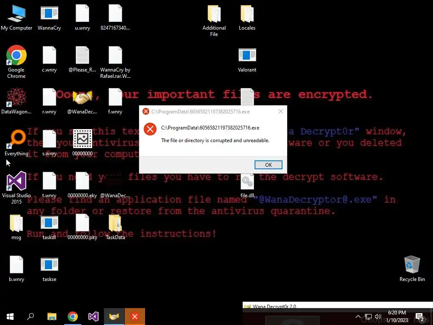Open File Explorer from the taskbar
This screenshot has height=325, width=433.
click(52, 317)
